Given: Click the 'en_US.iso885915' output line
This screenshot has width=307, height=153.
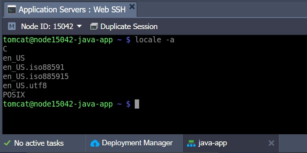Looking at the screenshot, I should tap(36, 77).
